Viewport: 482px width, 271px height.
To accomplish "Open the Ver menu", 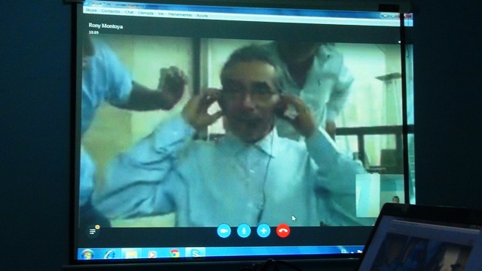I will (x=160, y=14).
